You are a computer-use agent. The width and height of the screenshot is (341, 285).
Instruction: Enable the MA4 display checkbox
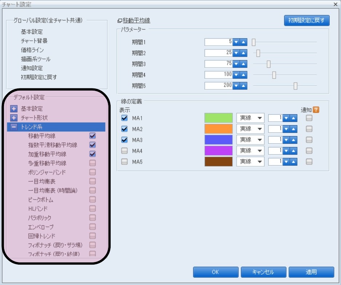(x=124, y=151)
